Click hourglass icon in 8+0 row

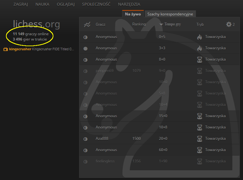click(199, 60)
